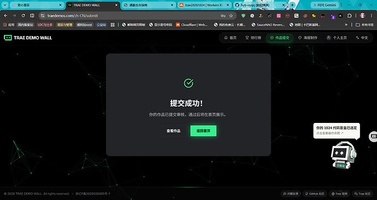Image resolution: width=377 pixels, height=200 pixels.
Task: Select the 作品提交 nav item
Action: (280, 38)
